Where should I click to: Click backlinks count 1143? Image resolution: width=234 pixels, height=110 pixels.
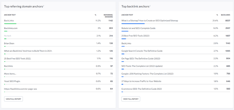pyautogui.click(x=228, y=43)
